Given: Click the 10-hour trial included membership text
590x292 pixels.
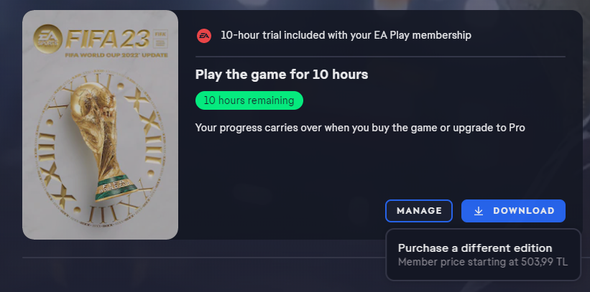Looking at the screenshot, I should pos(346,35).
